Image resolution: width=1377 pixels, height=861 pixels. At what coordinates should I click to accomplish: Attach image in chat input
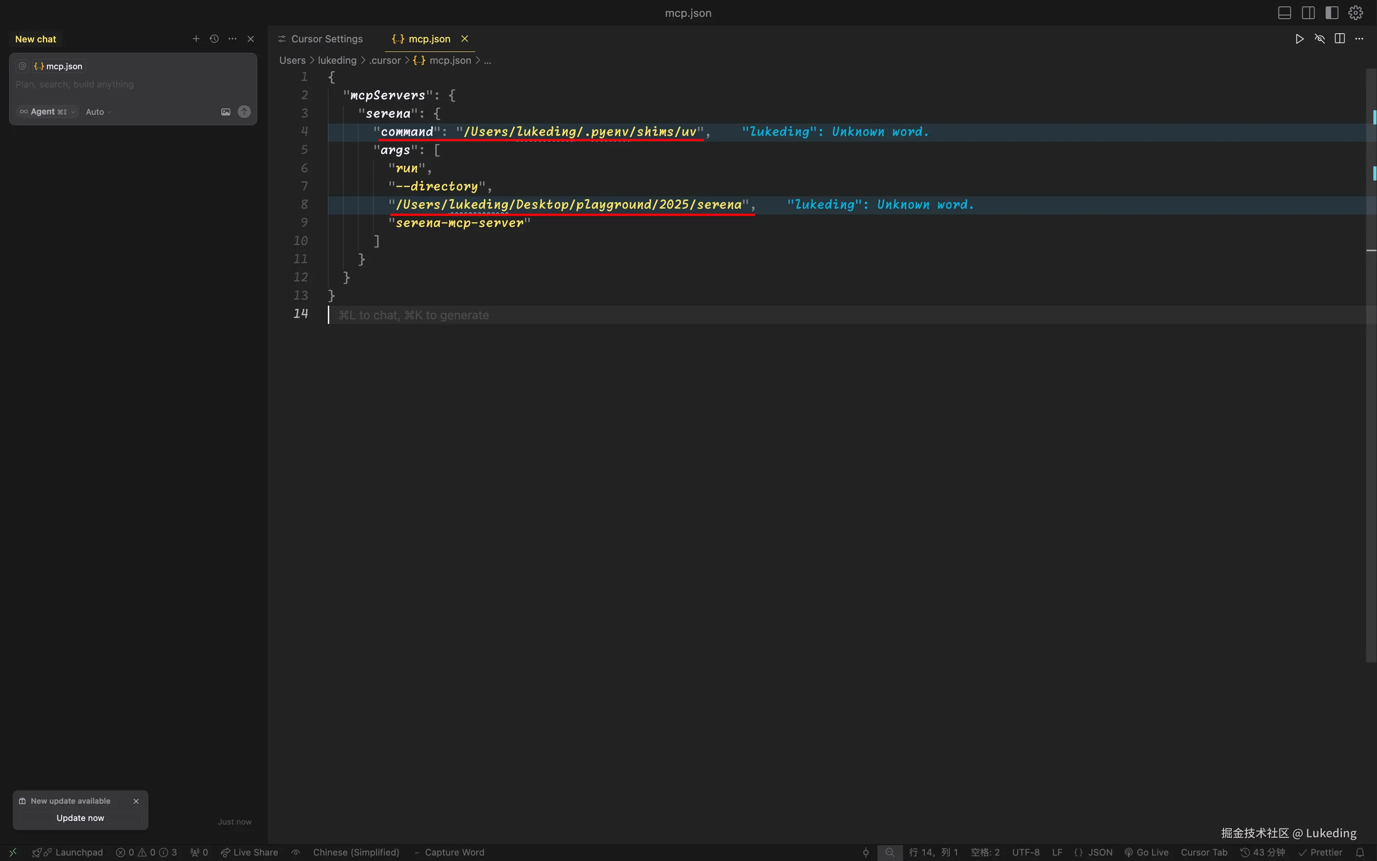point(225,112)
